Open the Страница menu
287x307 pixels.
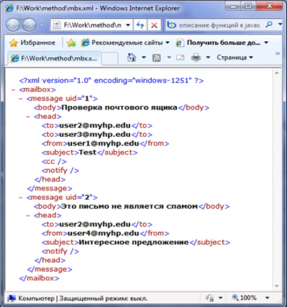point(235,57)
